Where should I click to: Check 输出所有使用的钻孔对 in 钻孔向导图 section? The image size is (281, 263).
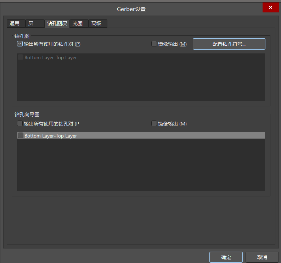click(20, 123)
